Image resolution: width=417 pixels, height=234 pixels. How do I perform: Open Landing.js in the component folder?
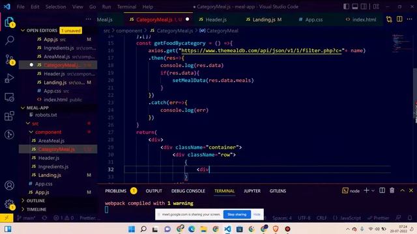click(50, 175)
